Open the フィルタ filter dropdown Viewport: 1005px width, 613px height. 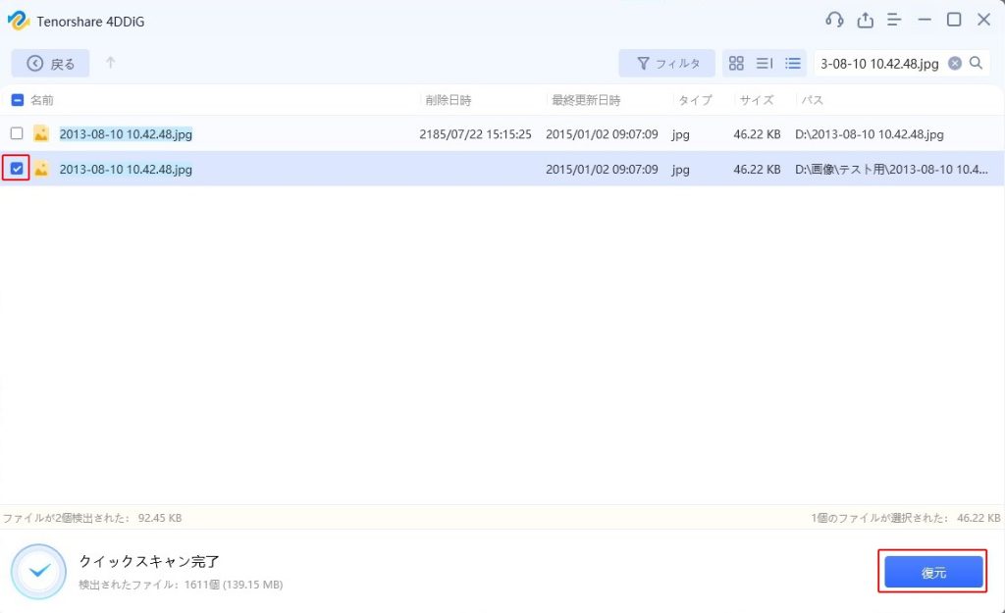[666, 64]
